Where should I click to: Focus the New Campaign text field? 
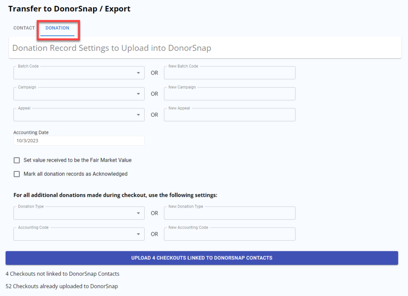point(229,94)
